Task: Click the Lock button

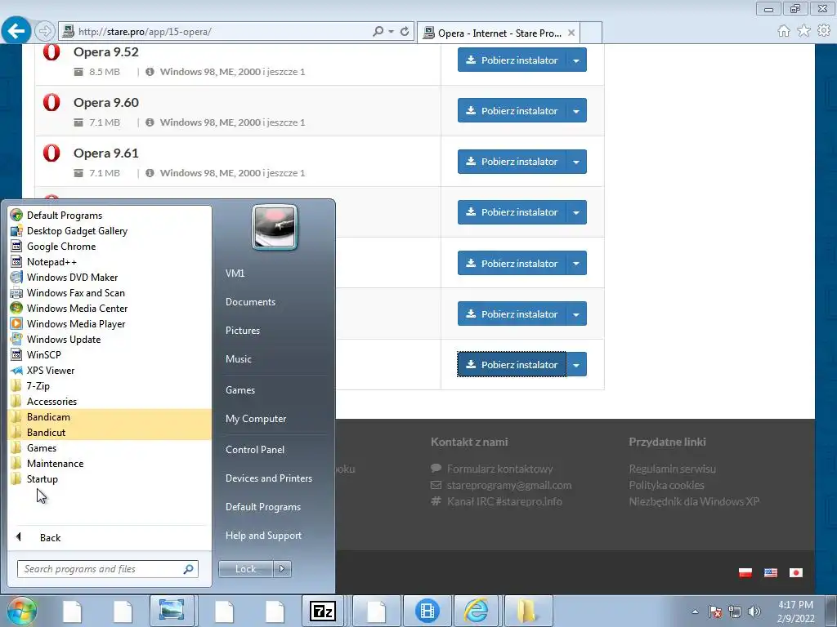Action: click(x=245, y=569)
